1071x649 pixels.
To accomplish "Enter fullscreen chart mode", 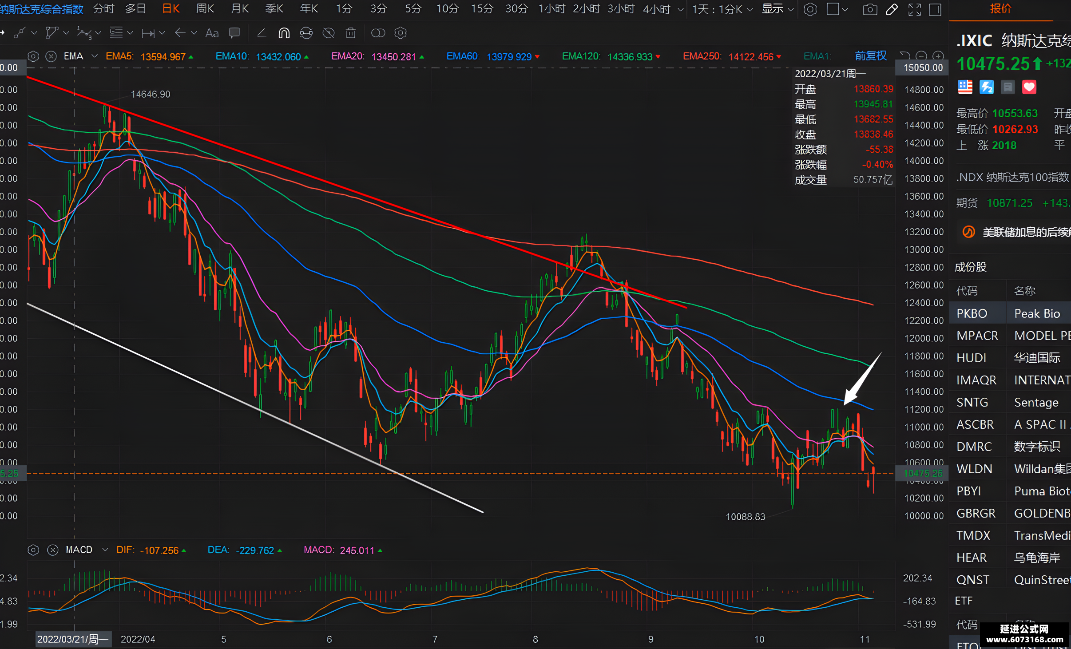I will click(x=915, y=9).
